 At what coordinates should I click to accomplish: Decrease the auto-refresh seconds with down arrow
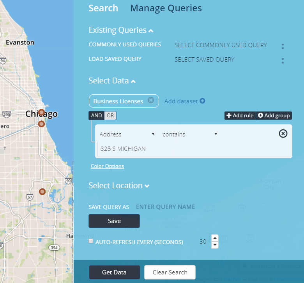pyautogui.click(x=215, y=245)
